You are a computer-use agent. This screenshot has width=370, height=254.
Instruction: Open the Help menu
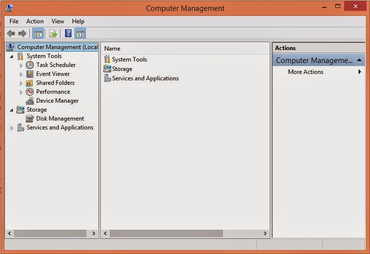click(78, 21)
